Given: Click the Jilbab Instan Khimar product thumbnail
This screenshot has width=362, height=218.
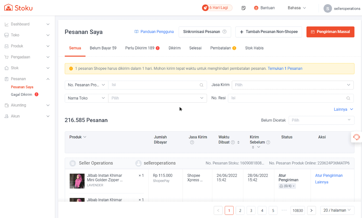Looking at the screenshot, I should click(77, 181).
